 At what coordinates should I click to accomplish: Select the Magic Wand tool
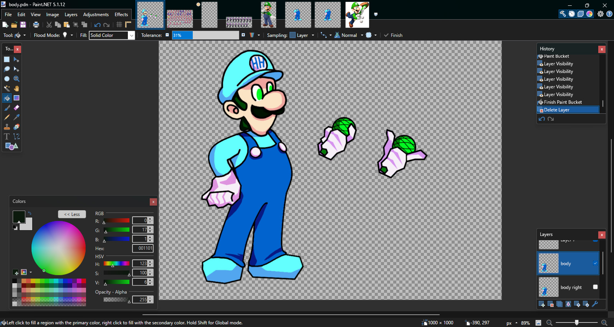tap(7, 88)
